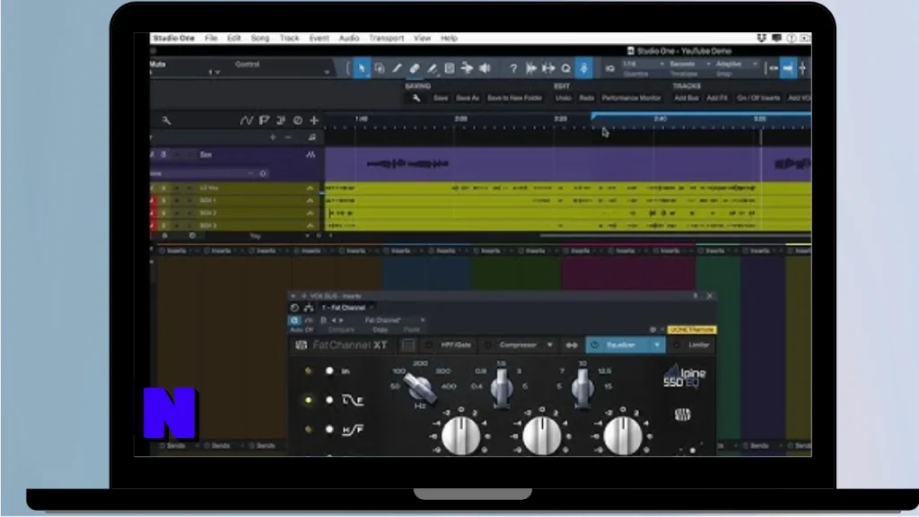Toggle the EQ In switch
Image resolution: width=919 pixels, height=517 pixels.
pos(329,371)
